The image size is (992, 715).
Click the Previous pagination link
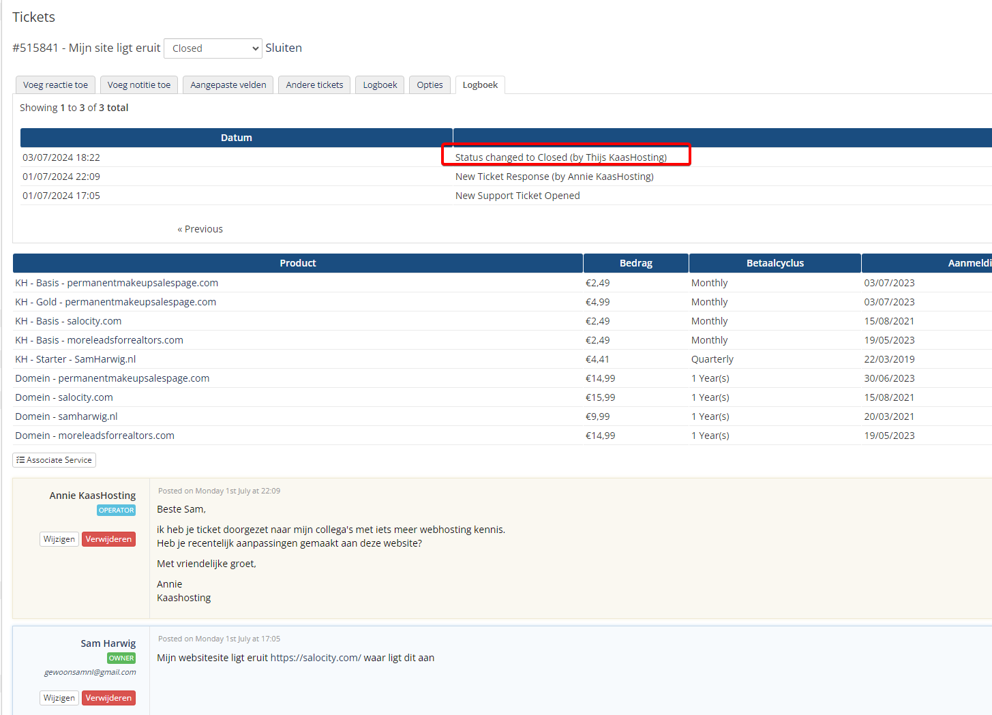tap(200, 229)
